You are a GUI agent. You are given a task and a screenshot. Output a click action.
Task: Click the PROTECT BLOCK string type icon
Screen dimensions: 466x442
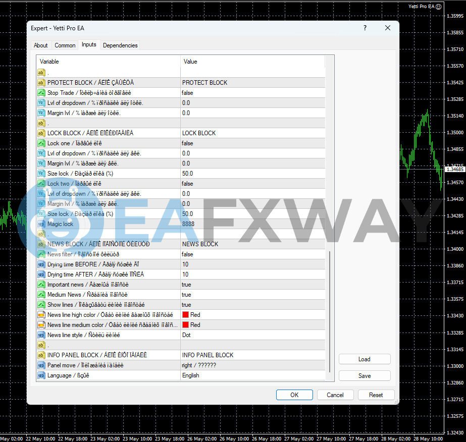coord(41,83)
